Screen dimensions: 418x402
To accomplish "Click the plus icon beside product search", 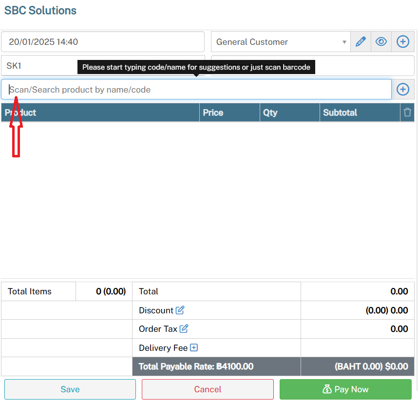I will coord(403,89).
